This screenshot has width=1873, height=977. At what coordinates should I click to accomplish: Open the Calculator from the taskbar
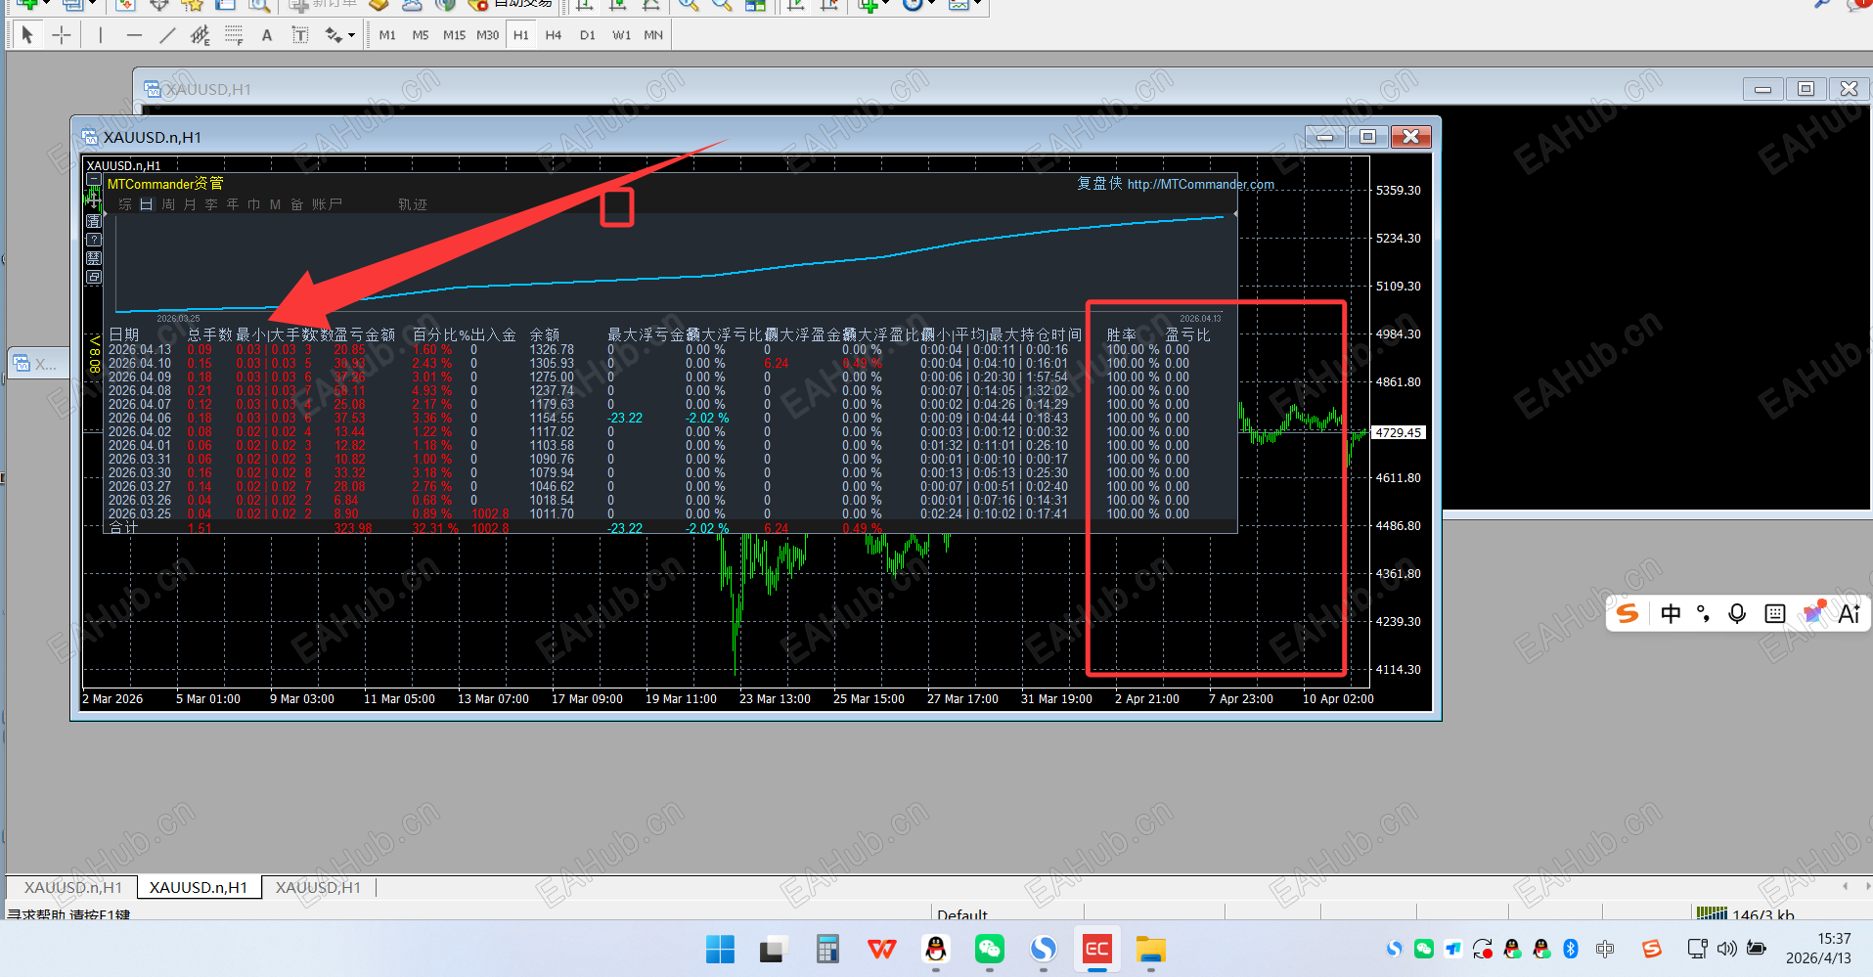point(827,949)
